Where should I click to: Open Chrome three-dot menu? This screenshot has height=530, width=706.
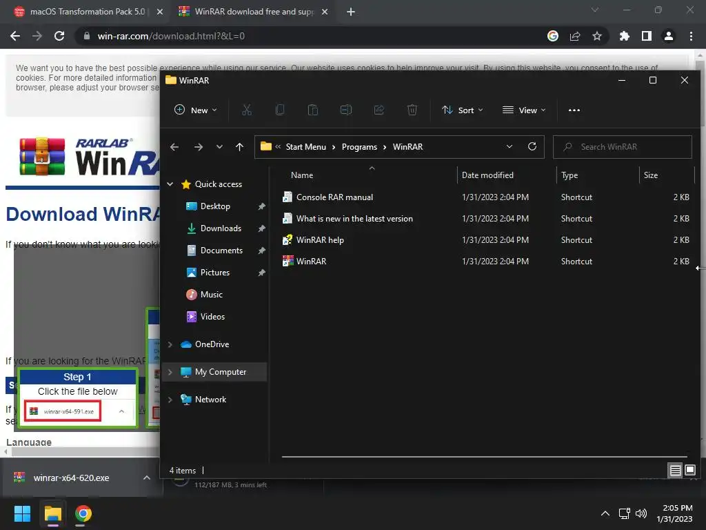(691, 36)
